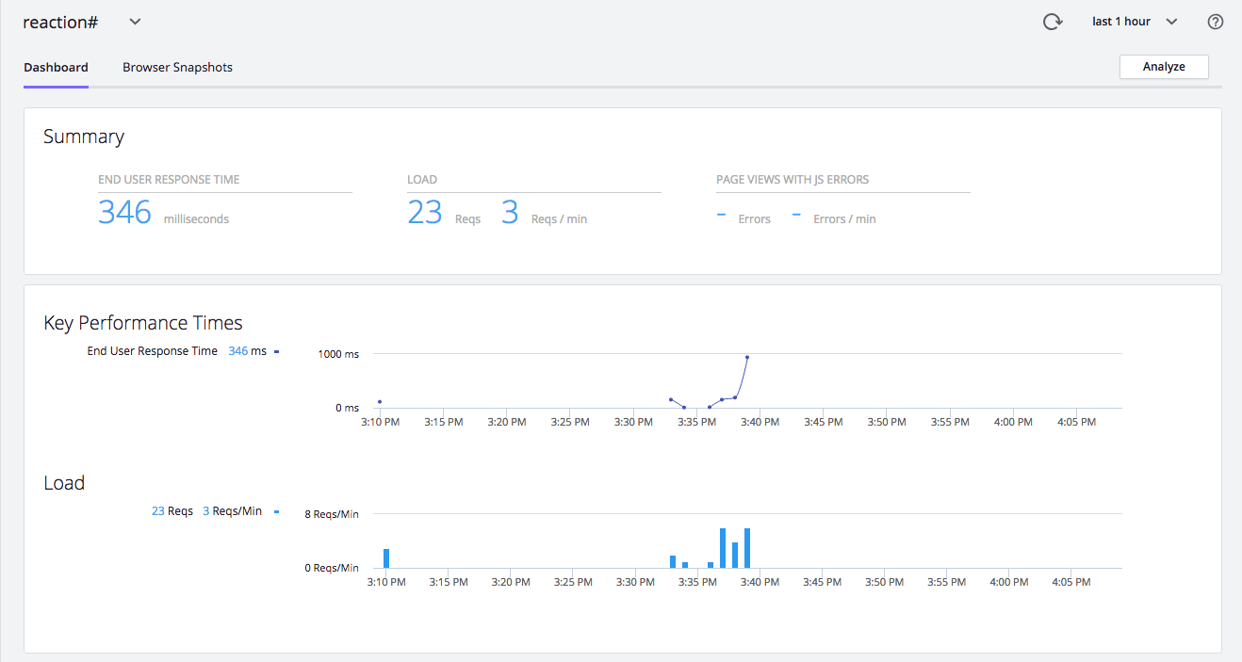Click the refresh icon in the header

pyautogui.click(x=1053, y=22)
